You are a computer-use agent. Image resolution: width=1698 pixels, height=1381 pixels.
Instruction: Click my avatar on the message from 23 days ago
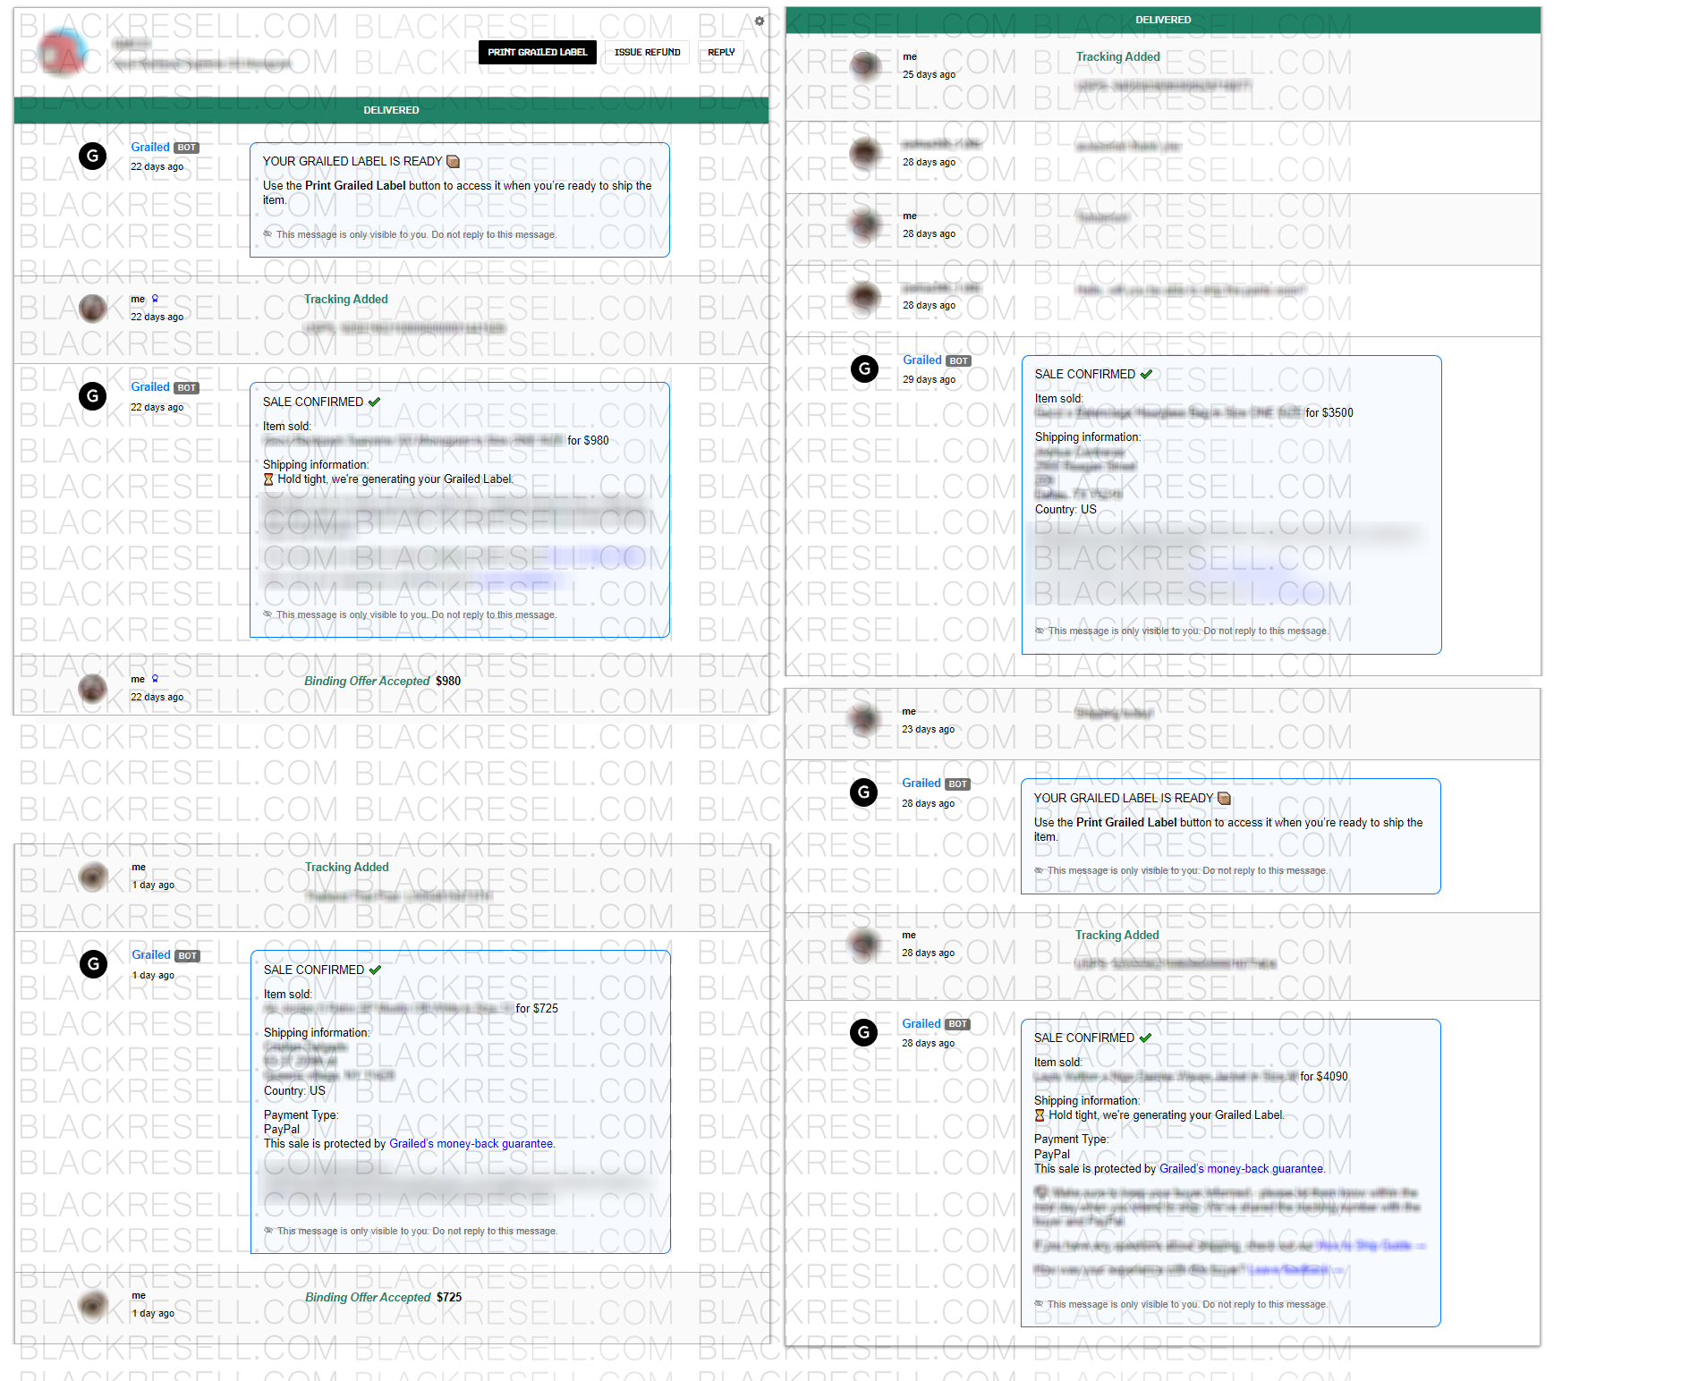coord(863,720)
